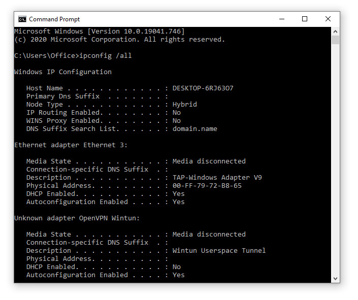Click the Windows IP Configuration heading
The height and width of the screenshot is (300, 358).
click(x=62, y=72)
